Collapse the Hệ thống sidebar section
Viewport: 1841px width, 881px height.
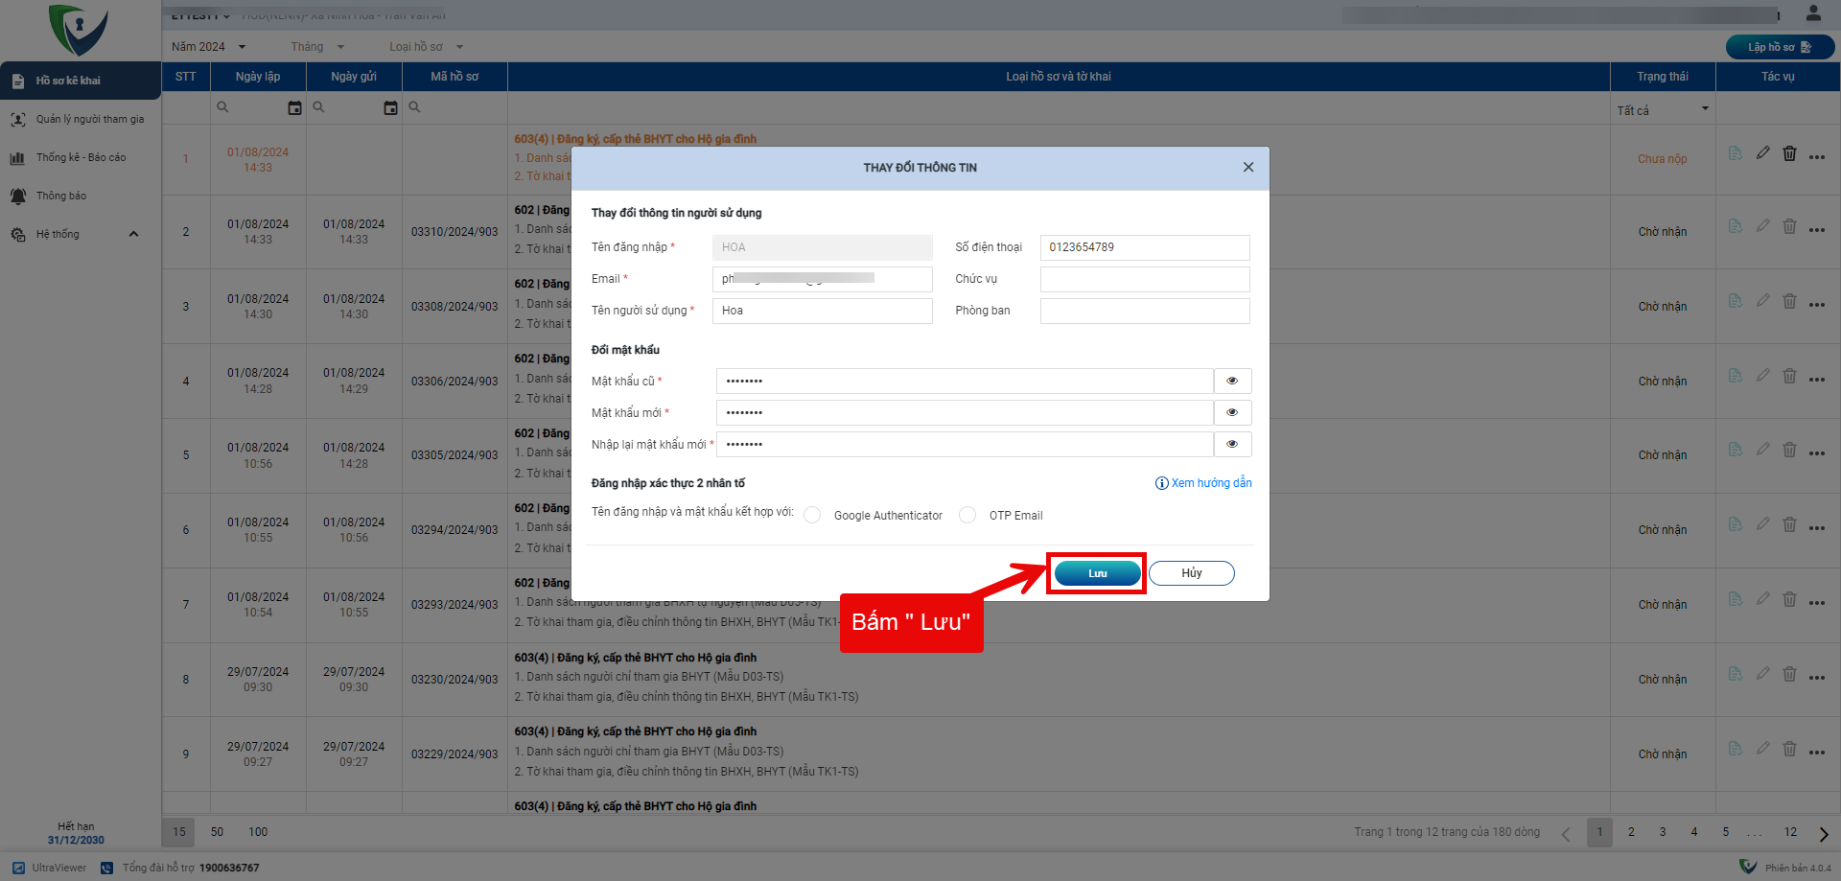point(133,234)
